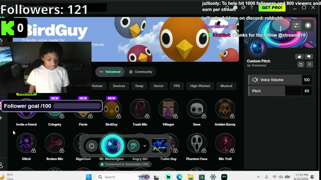The height and width of the screenshot is (180, 321).
Task: Click the Connected to Streamlabs OBS status
Action: [x=125, y=164]
